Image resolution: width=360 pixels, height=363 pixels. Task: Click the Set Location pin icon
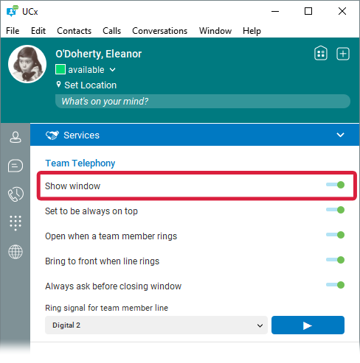click(x=58, y=85)
